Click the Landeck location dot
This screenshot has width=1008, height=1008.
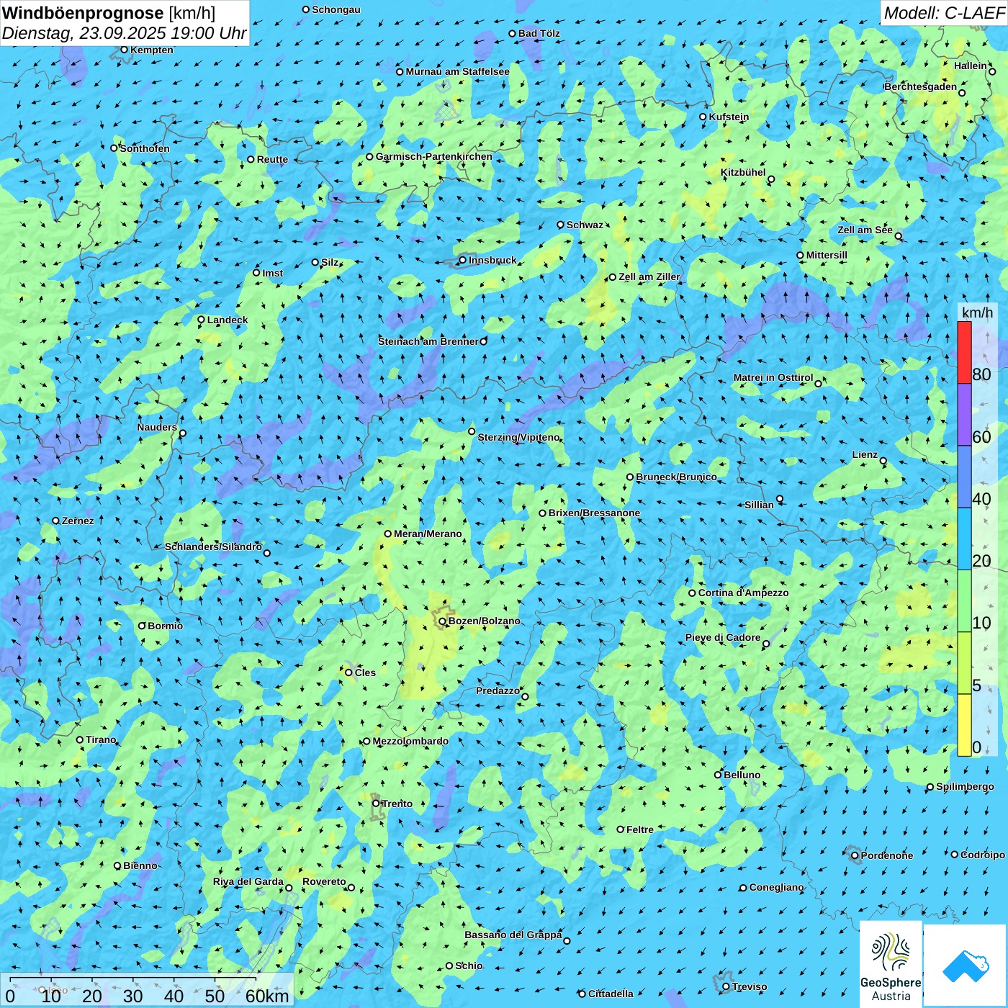tap(202, 320)
